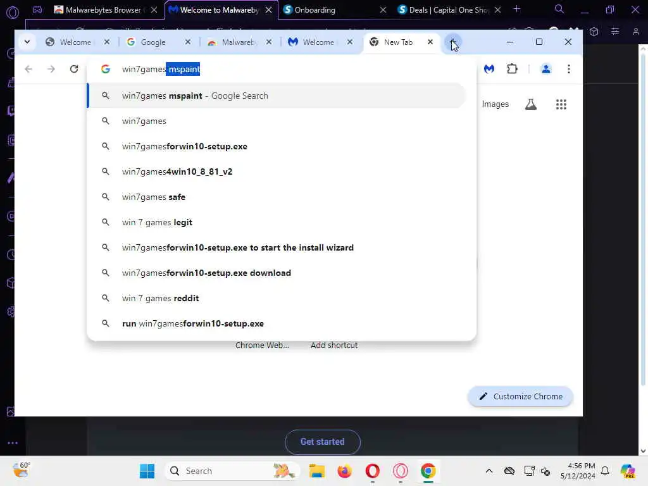
Task: Open Opera from the taskbar
Action: click(x=372, y=471)
